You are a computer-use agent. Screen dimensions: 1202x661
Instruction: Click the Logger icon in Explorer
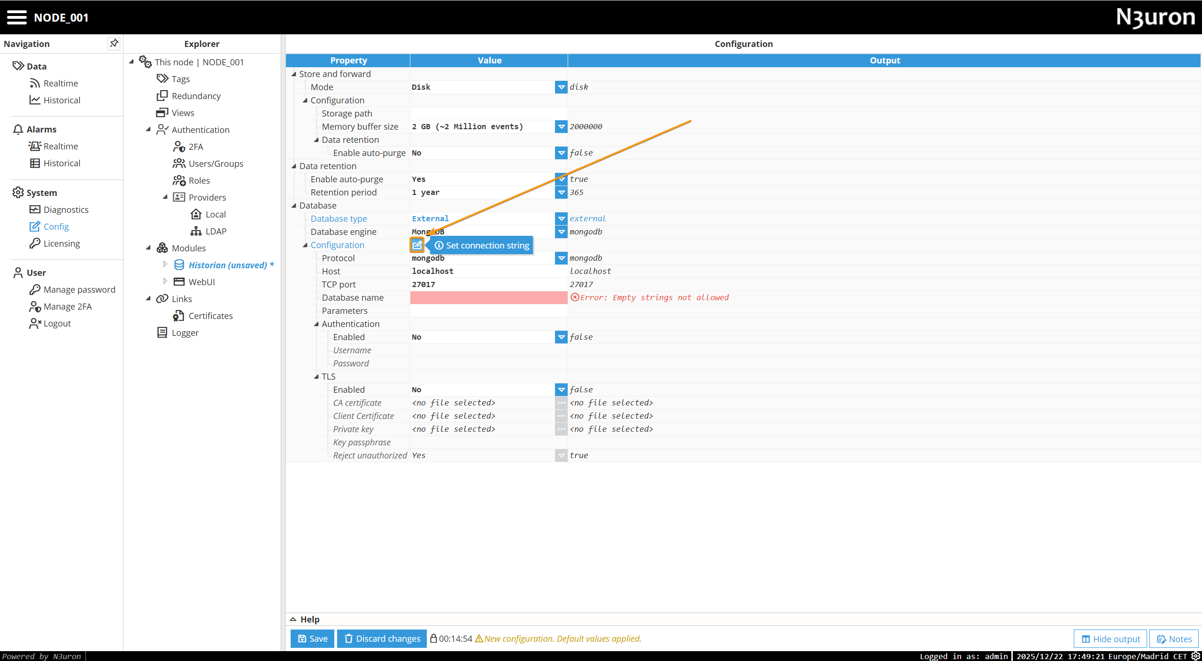pyautogui.click(x=162, y=333)
